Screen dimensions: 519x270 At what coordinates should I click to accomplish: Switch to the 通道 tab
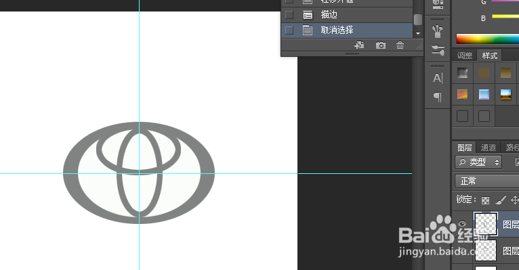(x=489, y=148)
